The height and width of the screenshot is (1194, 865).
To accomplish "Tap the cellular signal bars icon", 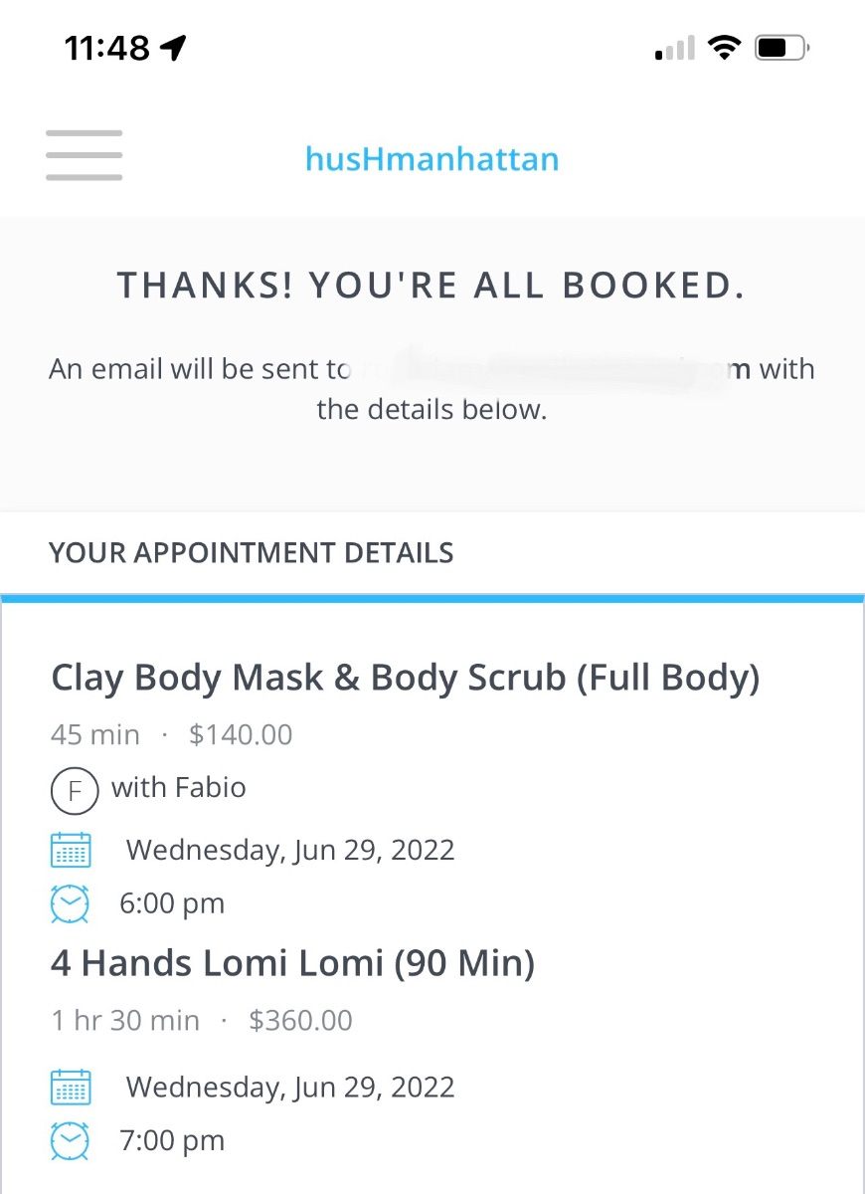I will tap(675, 48).
